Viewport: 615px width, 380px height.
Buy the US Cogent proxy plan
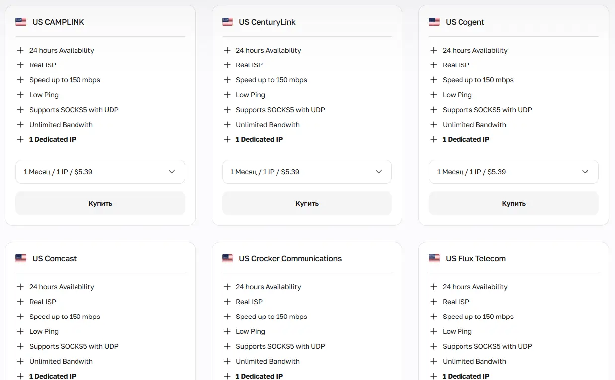coord(514,203)
